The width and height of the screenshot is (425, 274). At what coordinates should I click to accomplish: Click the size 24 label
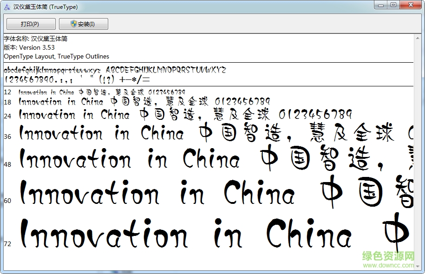point(7,116)
